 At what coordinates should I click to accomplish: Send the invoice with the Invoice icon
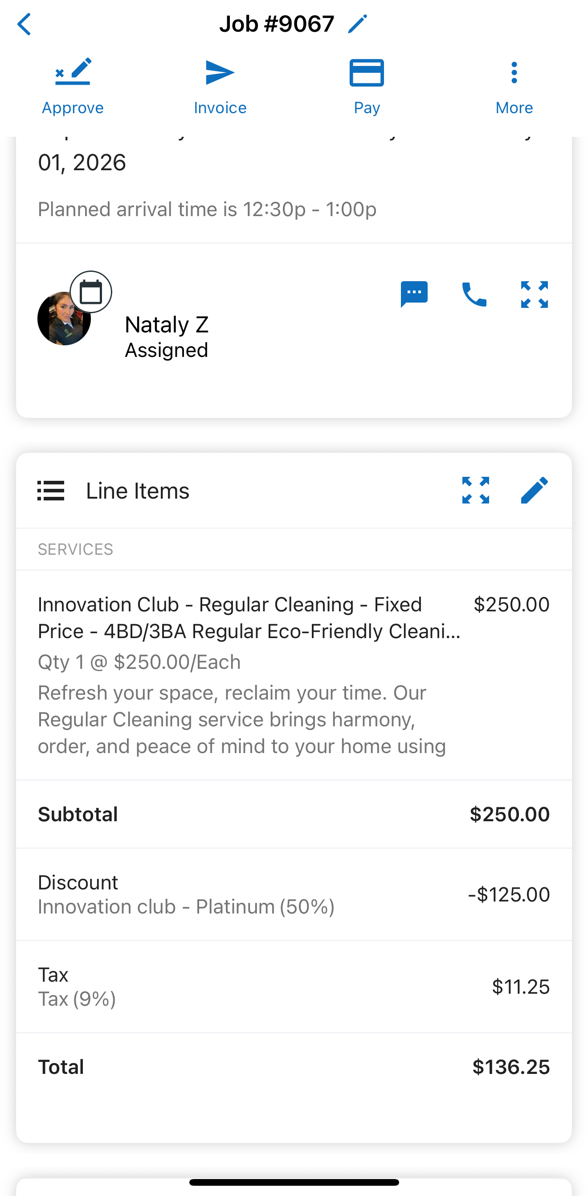click(220, 73)
